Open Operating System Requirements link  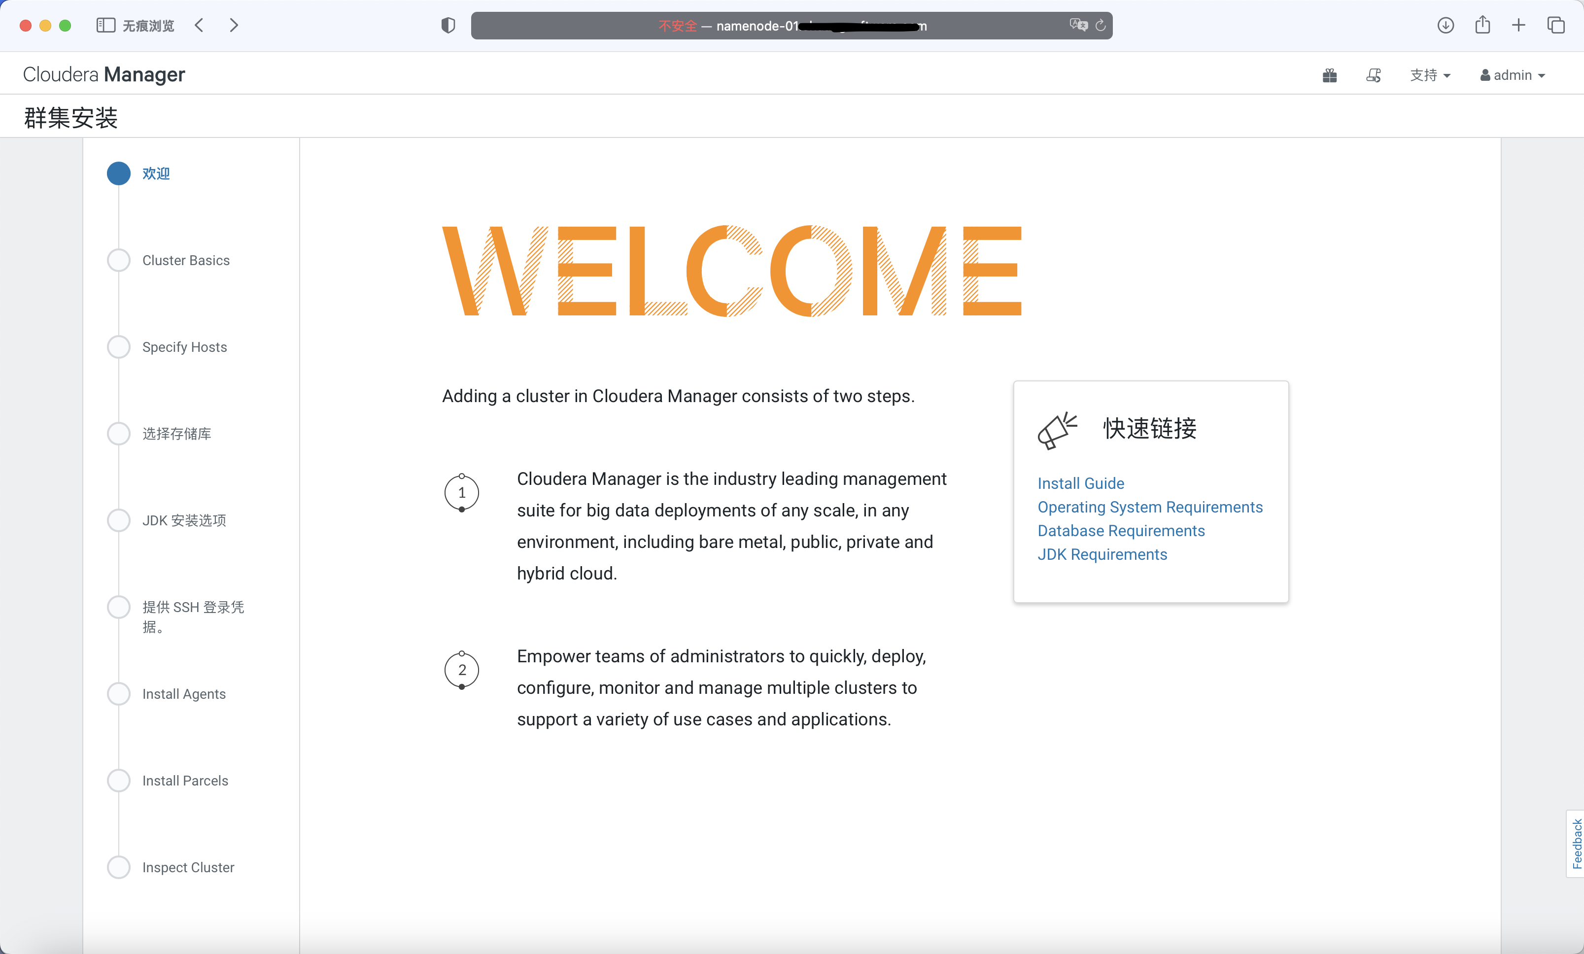pos(1149,507)
